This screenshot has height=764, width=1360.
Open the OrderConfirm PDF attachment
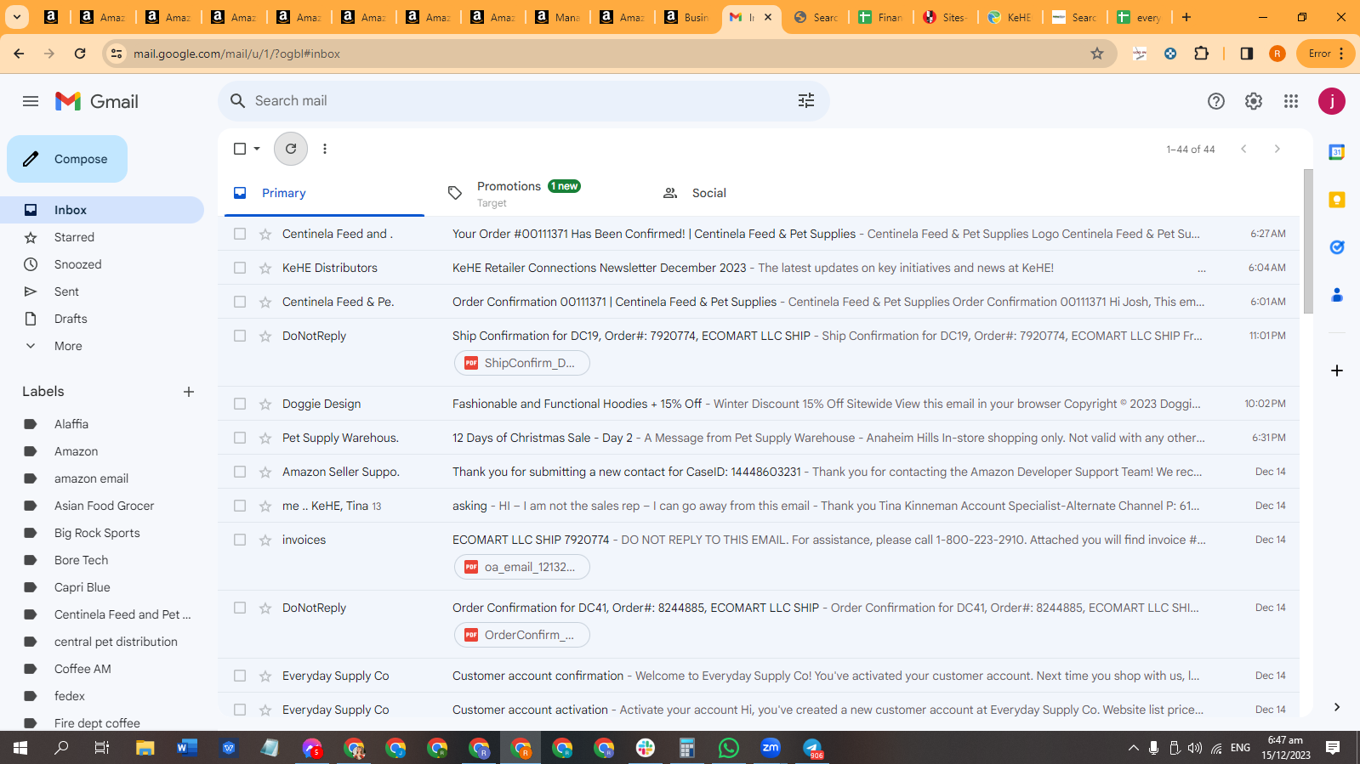click(x=522, y=635)
